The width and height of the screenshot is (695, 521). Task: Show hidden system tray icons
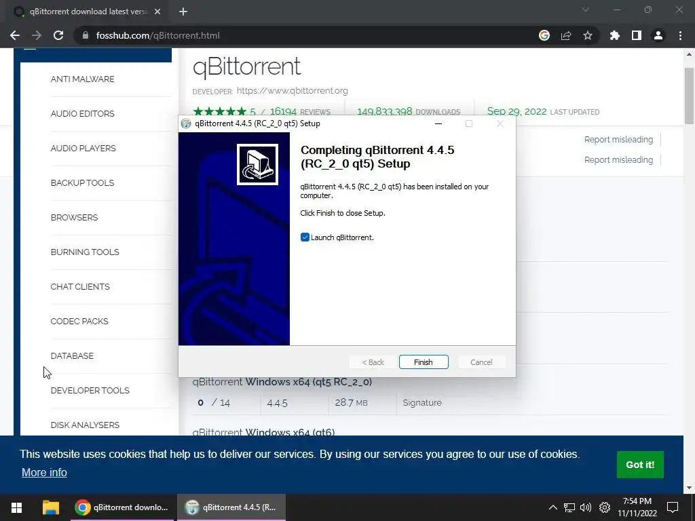[552, 507]
